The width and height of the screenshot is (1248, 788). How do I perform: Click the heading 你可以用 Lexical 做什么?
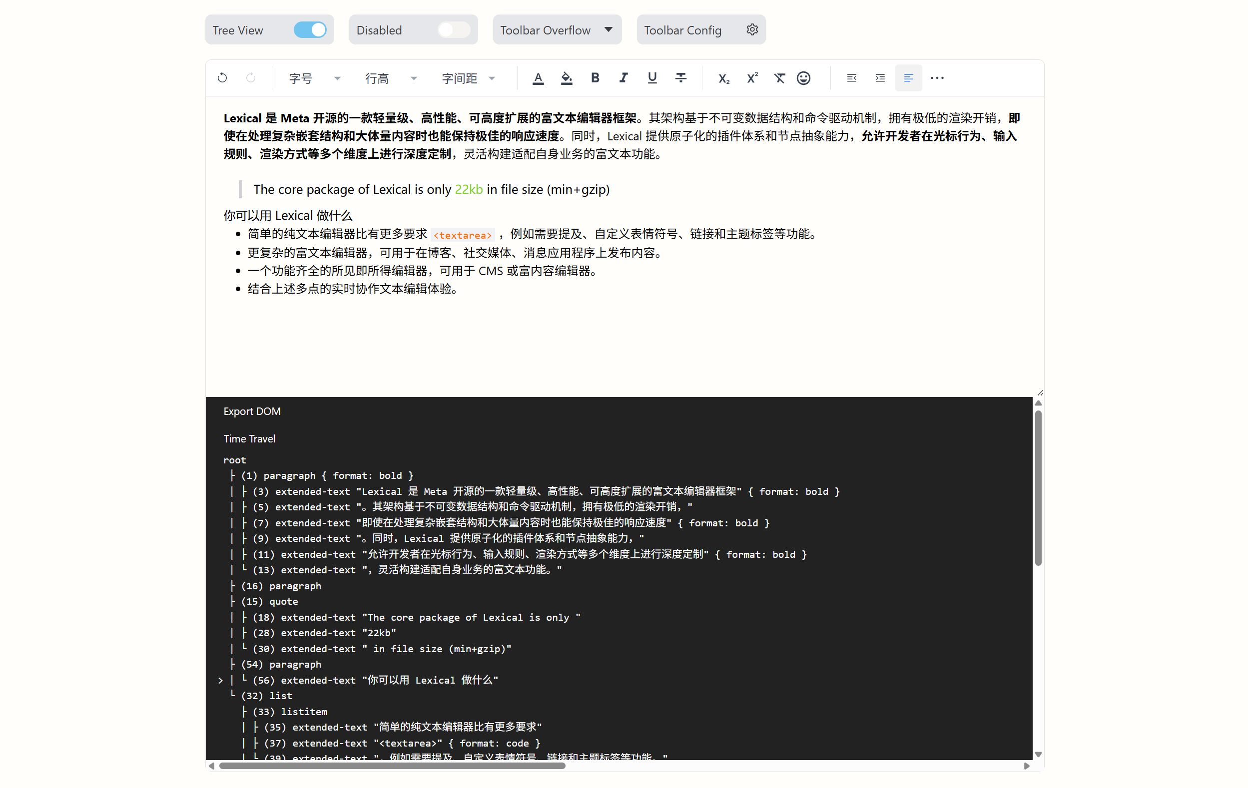coord(288,215)
